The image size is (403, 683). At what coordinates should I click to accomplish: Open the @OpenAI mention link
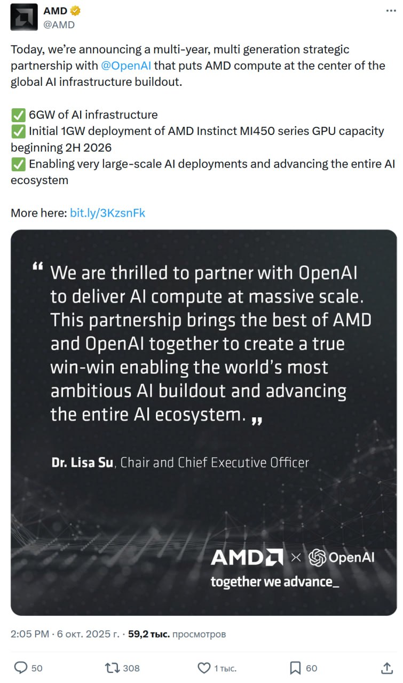126,66
